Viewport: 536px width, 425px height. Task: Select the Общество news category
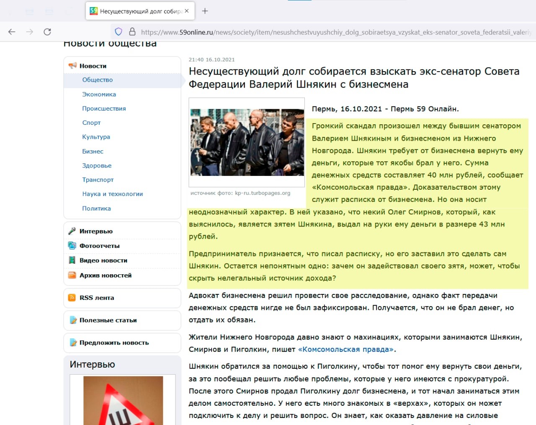pyautogui.click(x=97, y=80)
